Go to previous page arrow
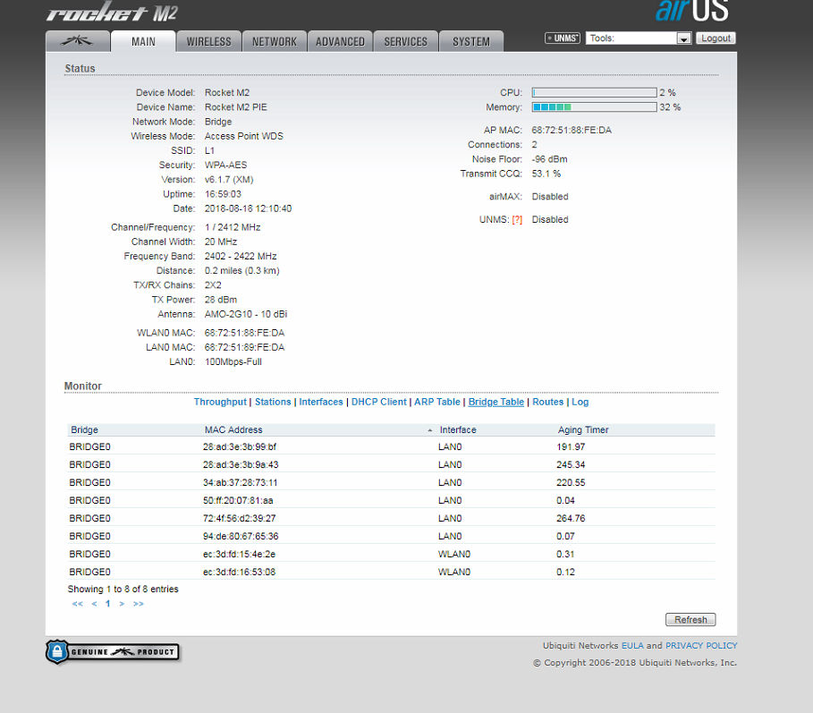813x713 pixels. [94, 604]
